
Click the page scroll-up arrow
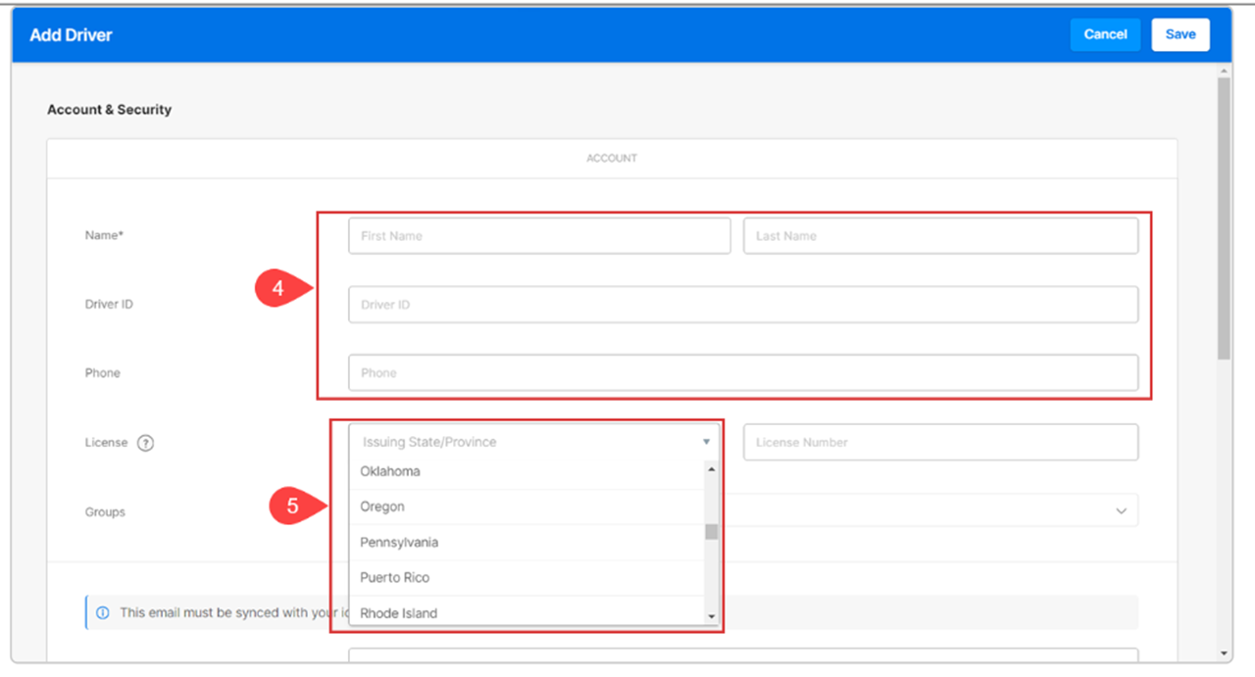[1224, 71]
